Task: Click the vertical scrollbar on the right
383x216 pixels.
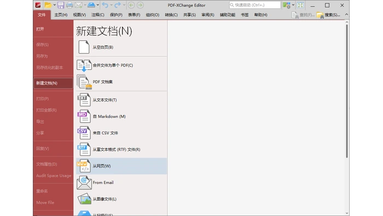Action: 346,91
